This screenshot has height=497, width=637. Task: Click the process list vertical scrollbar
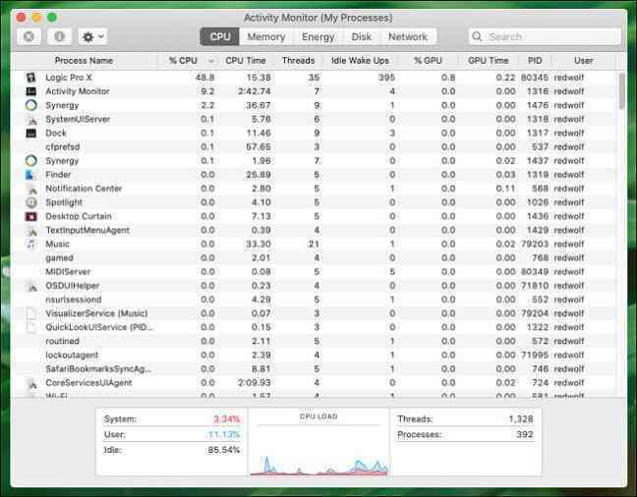pos(621,91)
